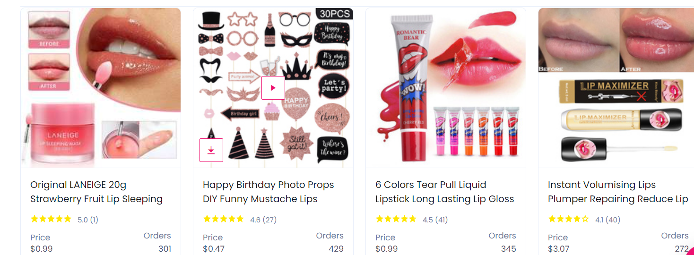Open the 6 Colors Tear Pull Lipstick title
Screen dimensions: 694x255
(x=445, y=192)
